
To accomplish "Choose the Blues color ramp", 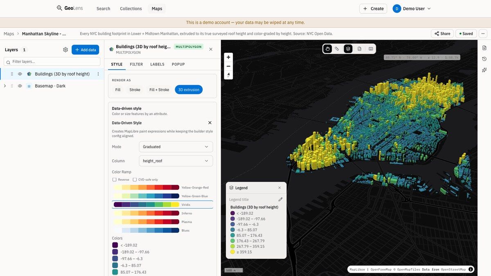I will pos(162,230).
